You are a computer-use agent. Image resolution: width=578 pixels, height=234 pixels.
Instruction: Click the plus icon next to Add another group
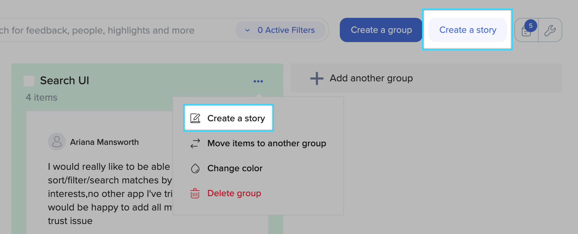point(317,78)
